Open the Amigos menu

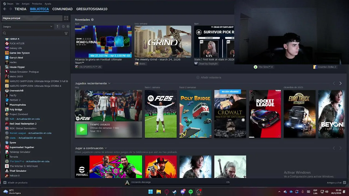point(26,4)
